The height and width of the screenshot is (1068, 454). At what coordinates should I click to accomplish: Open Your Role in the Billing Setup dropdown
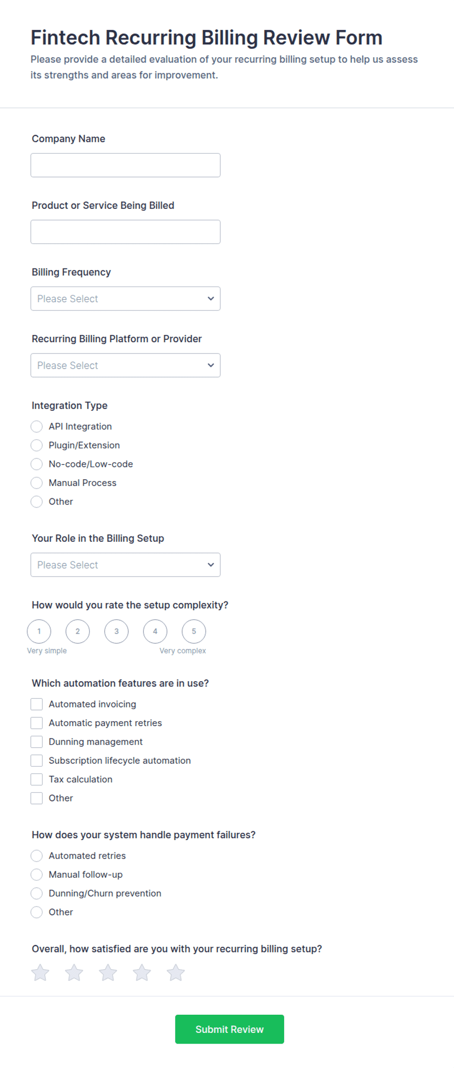coord(125,565)
